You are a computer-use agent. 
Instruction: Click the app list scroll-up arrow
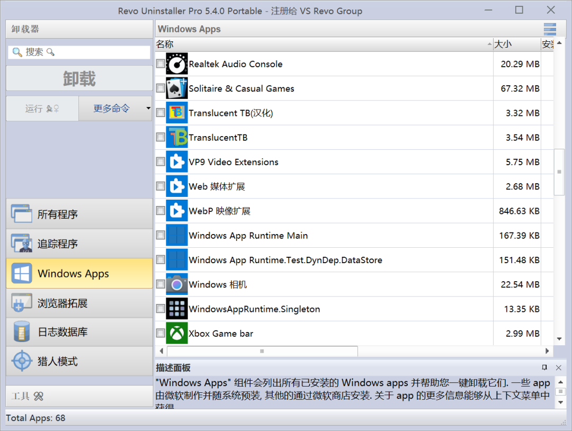coord(559,43)
